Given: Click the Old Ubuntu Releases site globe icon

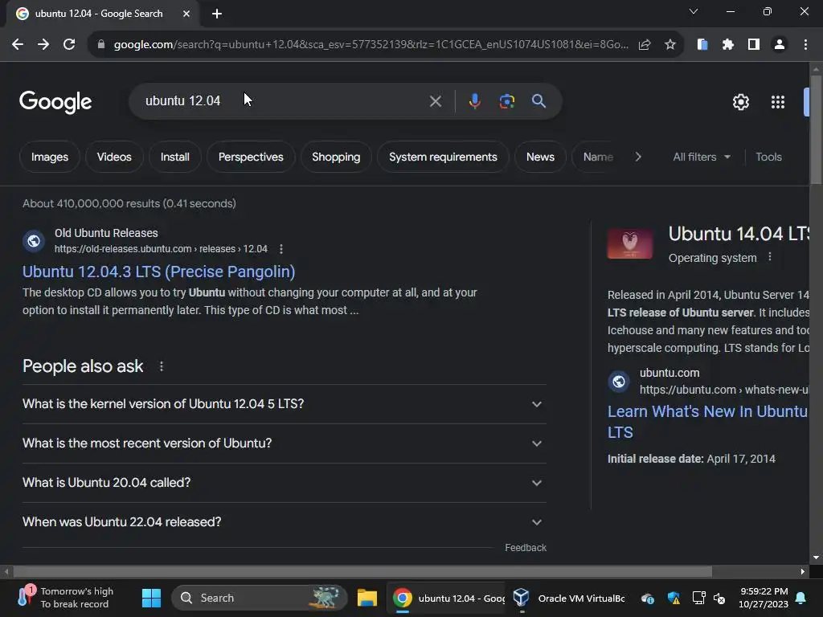Looking at the screenshot, I should click(34, 241).
